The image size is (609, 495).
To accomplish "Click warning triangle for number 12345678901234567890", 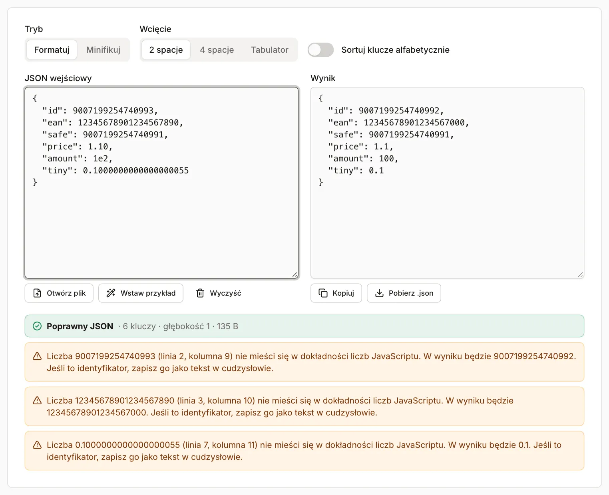I will click(x=37, y=401).
